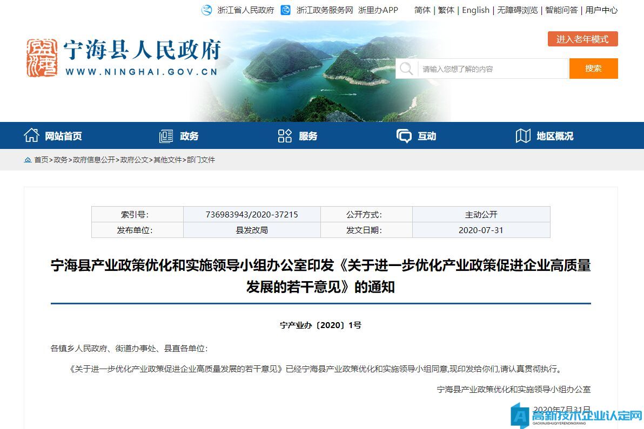Open the 浙江政务服务网 link
The height and width of the screenshot is (429, 644).
[x=325, y=10]
